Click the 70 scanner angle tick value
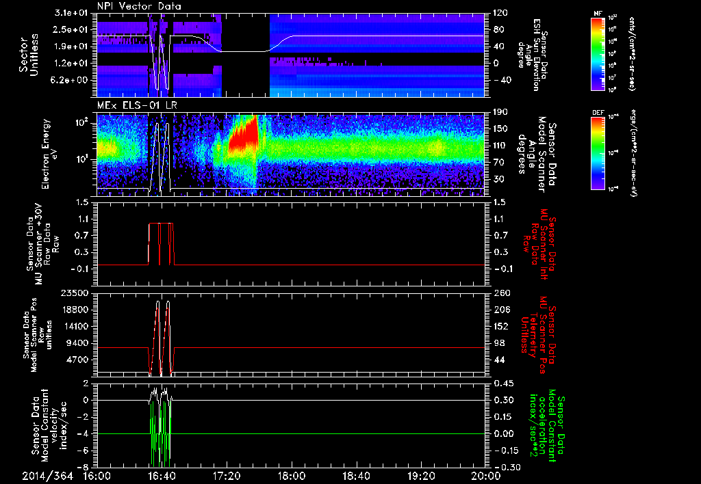The width and height of the screenshot is (701, 484). [x=498, y=163]
